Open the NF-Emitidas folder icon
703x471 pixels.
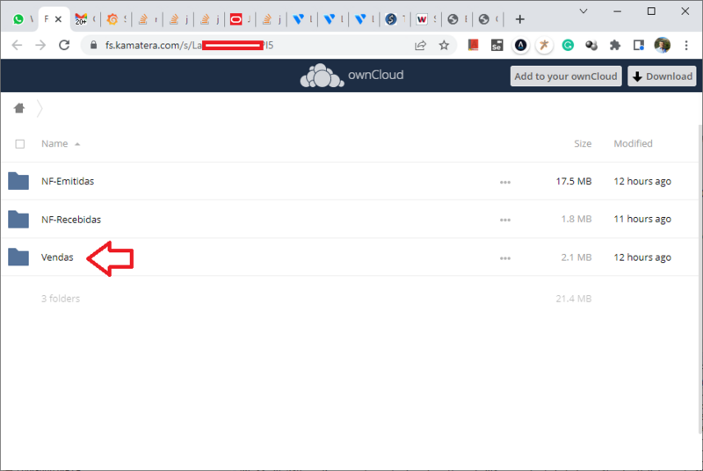(18, 181)
